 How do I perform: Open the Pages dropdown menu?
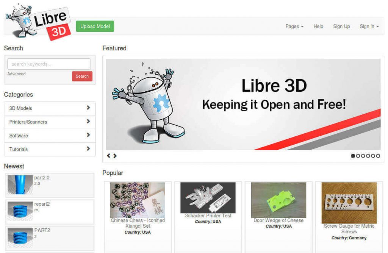pos(294,27)
